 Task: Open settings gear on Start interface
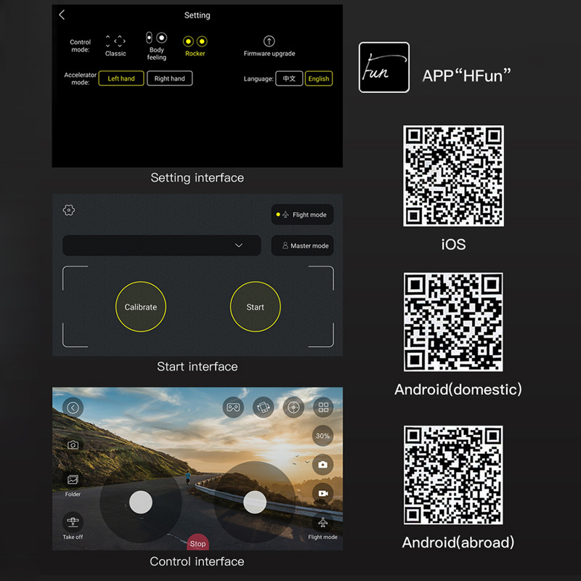69,210
